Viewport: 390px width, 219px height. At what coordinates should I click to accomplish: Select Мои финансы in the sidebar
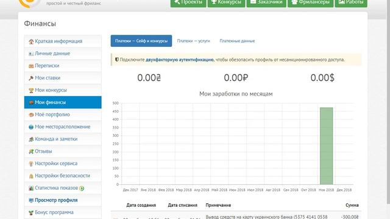(x=63, y=102)
